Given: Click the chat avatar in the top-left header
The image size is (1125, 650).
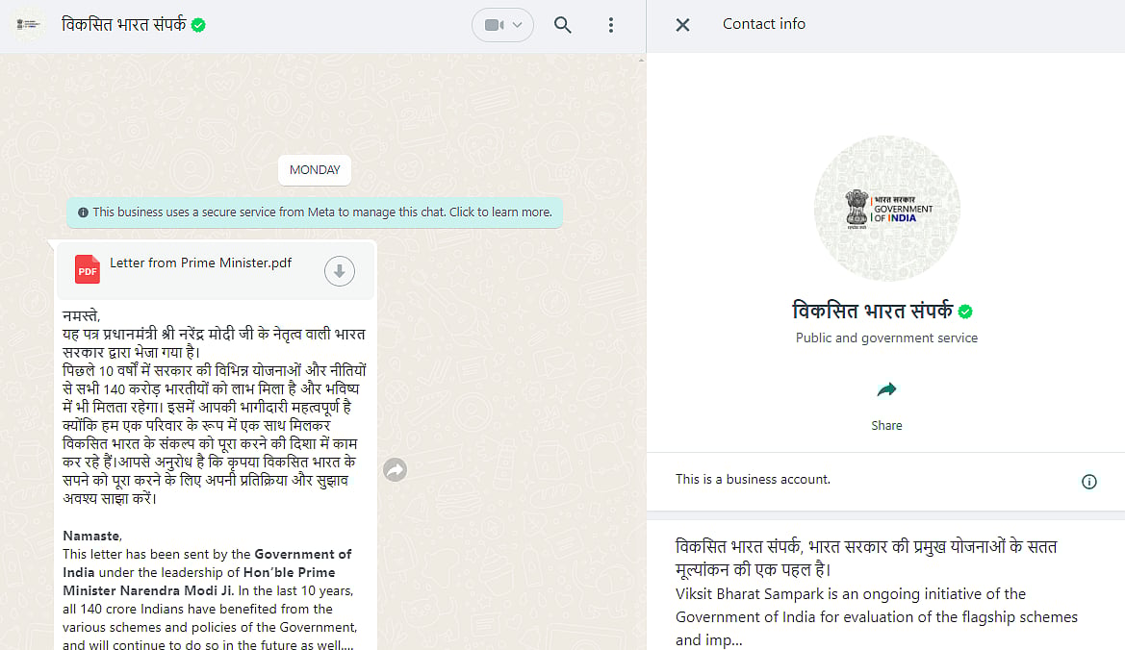Looking at the screenshot, I should tap(29, 25).
